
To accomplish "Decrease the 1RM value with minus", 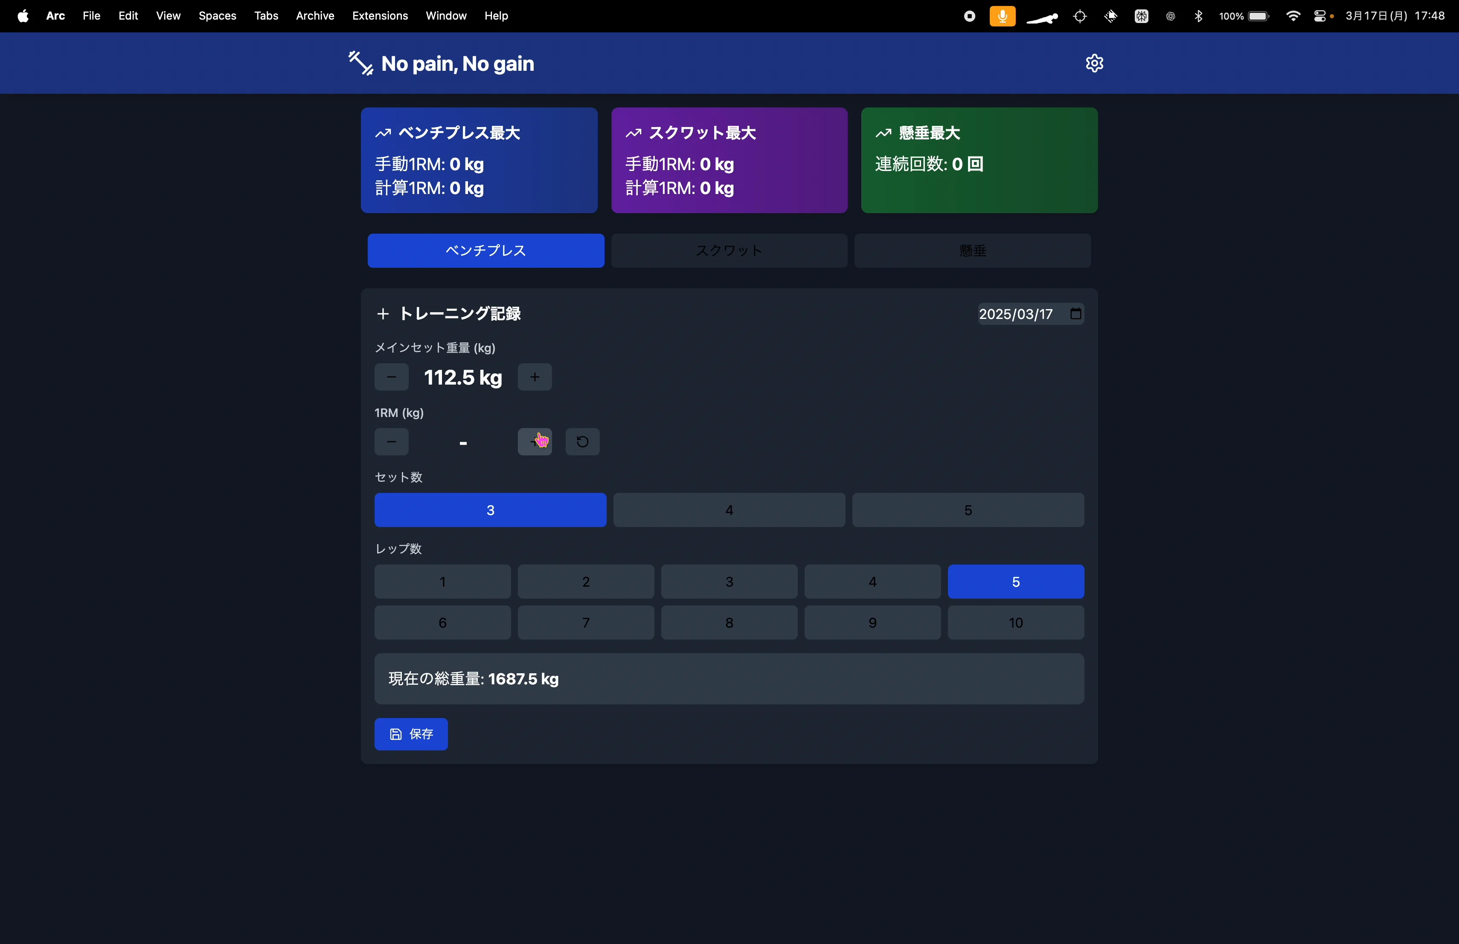I will (x=391, y=442).
